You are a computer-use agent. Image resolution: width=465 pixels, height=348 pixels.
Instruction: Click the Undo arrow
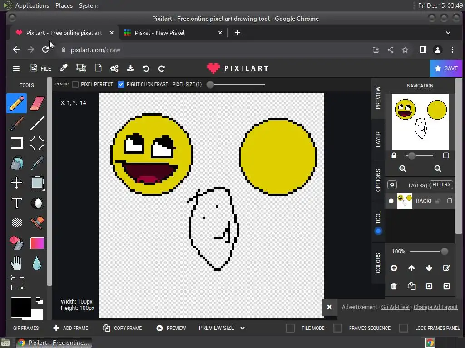(x=146, y=68)
